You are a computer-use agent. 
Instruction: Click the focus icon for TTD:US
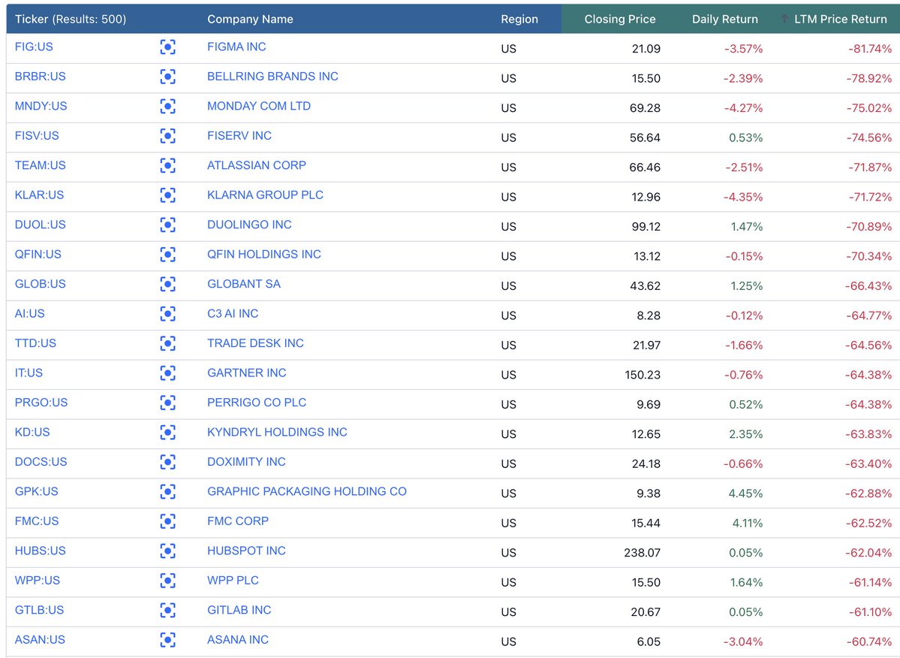167,343
